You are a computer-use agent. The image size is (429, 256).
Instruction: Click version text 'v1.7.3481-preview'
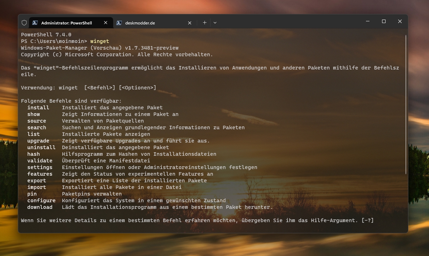tap(152, 48)
